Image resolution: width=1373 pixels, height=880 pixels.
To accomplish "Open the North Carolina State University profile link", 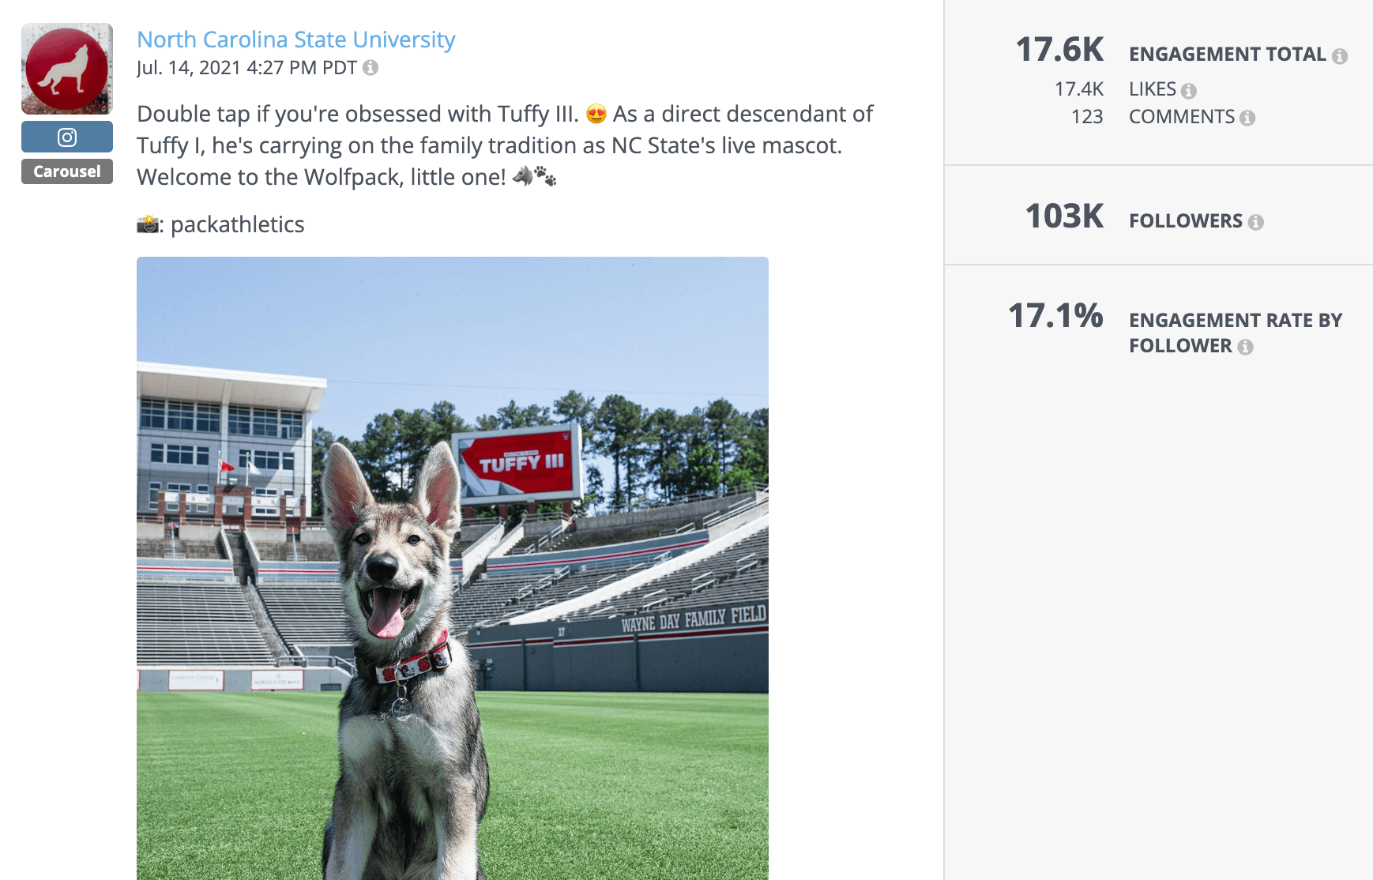I will tap(296, 39).
